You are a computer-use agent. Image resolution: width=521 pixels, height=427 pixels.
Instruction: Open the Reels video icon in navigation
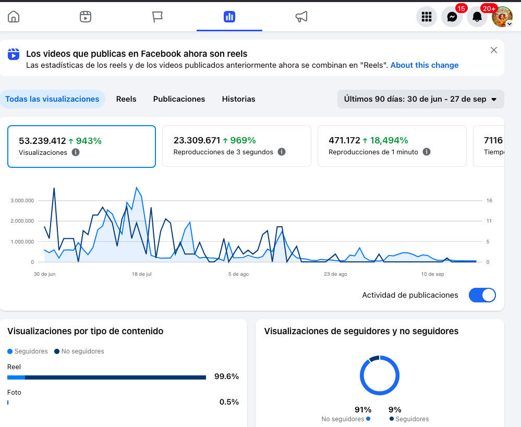click(86, 17)
